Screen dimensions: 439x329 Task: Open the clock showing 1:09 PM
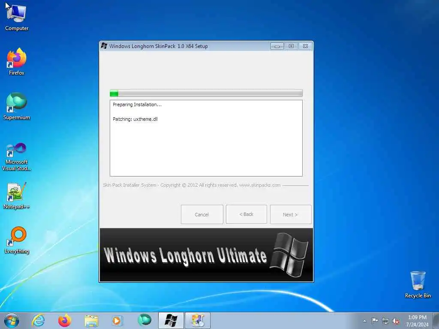point(417,321)
